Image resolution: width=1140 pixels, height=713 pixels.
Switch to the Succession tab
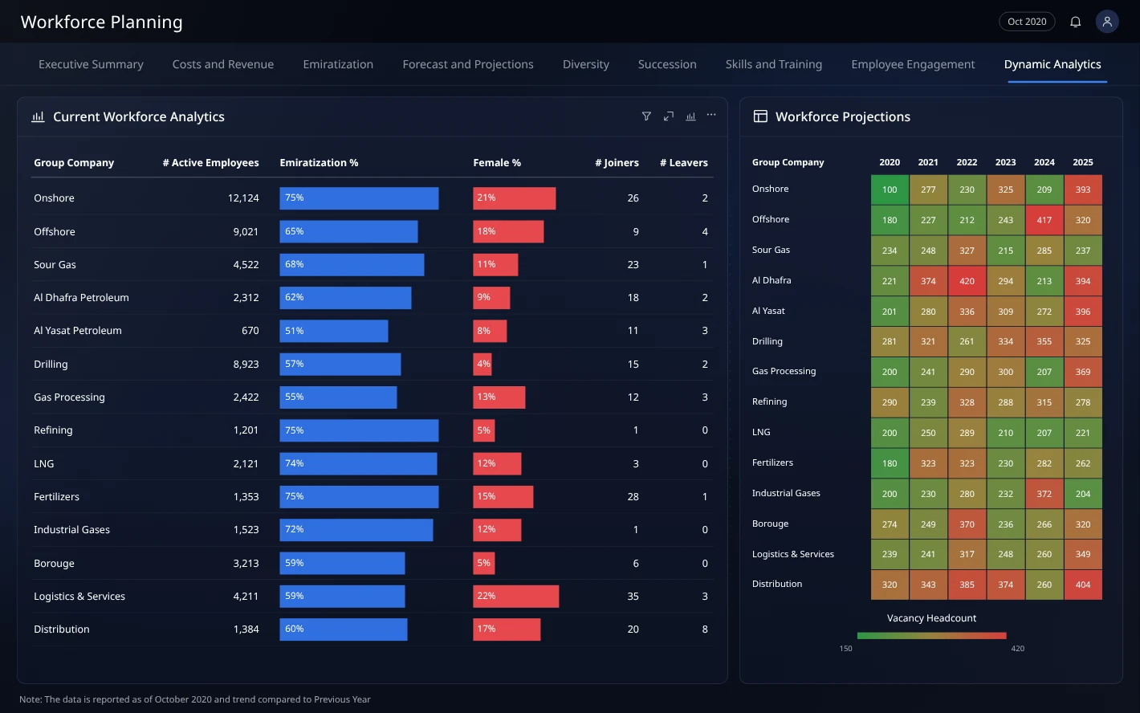(667, 64)
